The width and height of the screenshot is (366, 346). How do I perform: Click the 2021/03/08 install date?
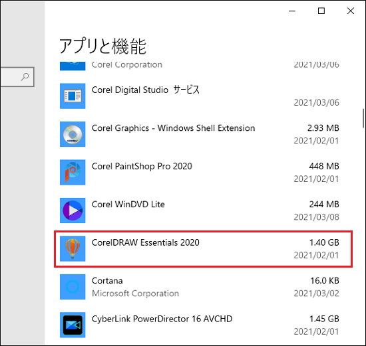(316, 217)
